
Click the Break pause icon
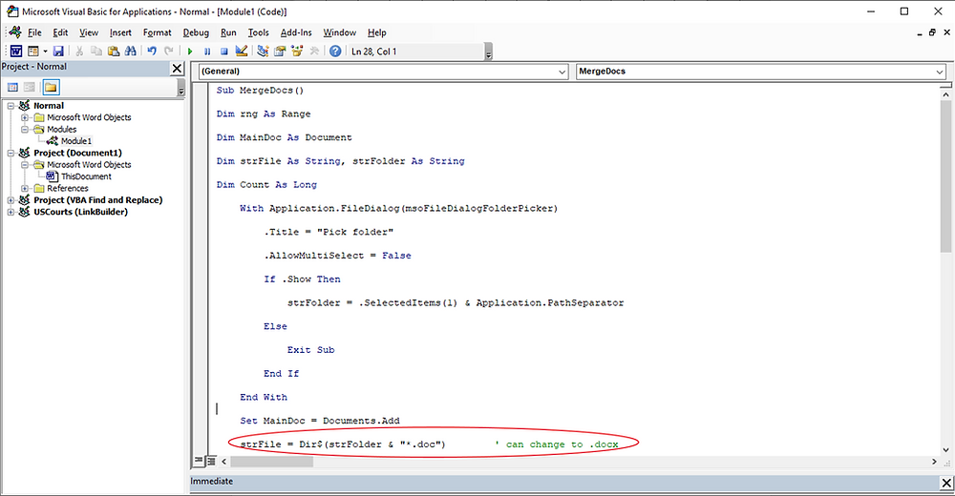click(x=207, y=52)
